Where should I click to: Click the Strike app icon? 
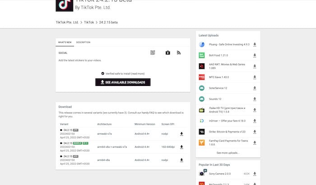[202, 132]
